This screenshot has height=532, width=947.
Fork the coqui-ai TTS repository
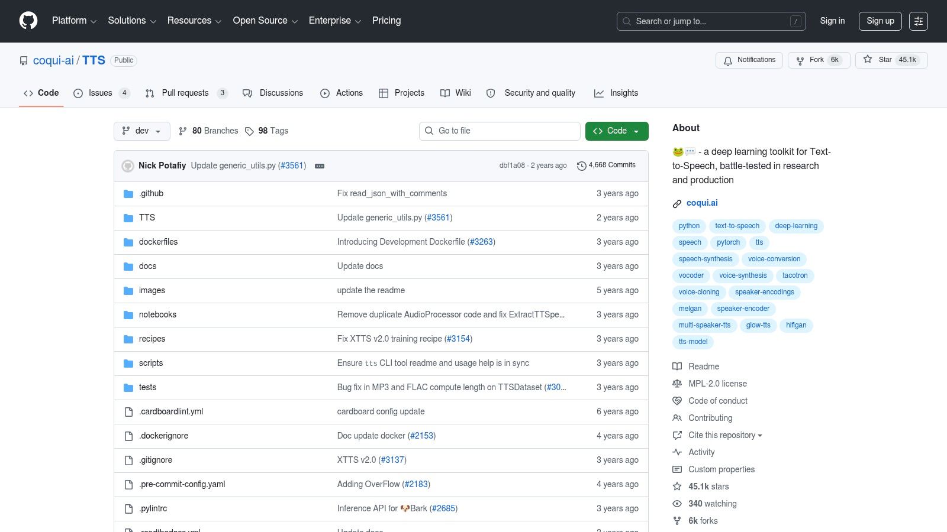pos(819,60)
